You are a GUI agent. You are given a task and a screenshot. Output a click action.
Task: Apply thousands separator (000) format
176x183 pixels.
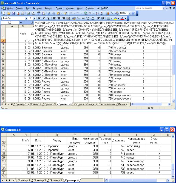[83, 18]
